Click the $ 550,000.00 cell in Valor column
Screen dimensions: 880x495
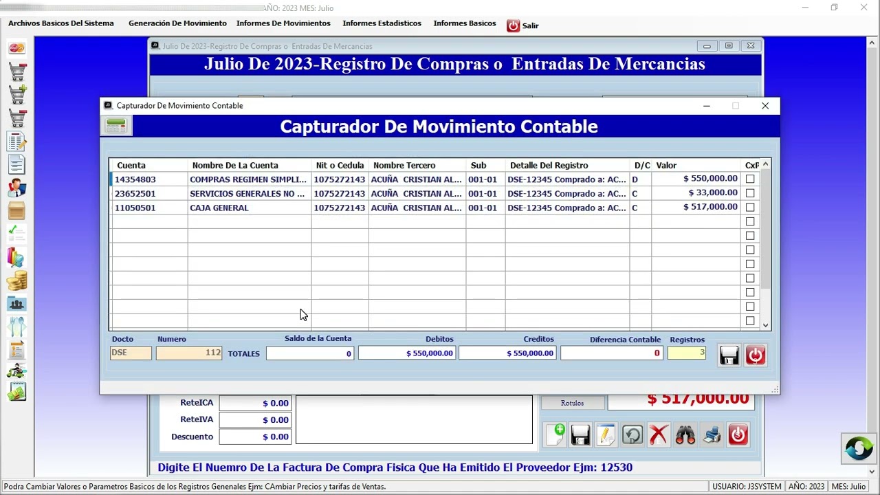pyautogui.click(x=696, y=179)
